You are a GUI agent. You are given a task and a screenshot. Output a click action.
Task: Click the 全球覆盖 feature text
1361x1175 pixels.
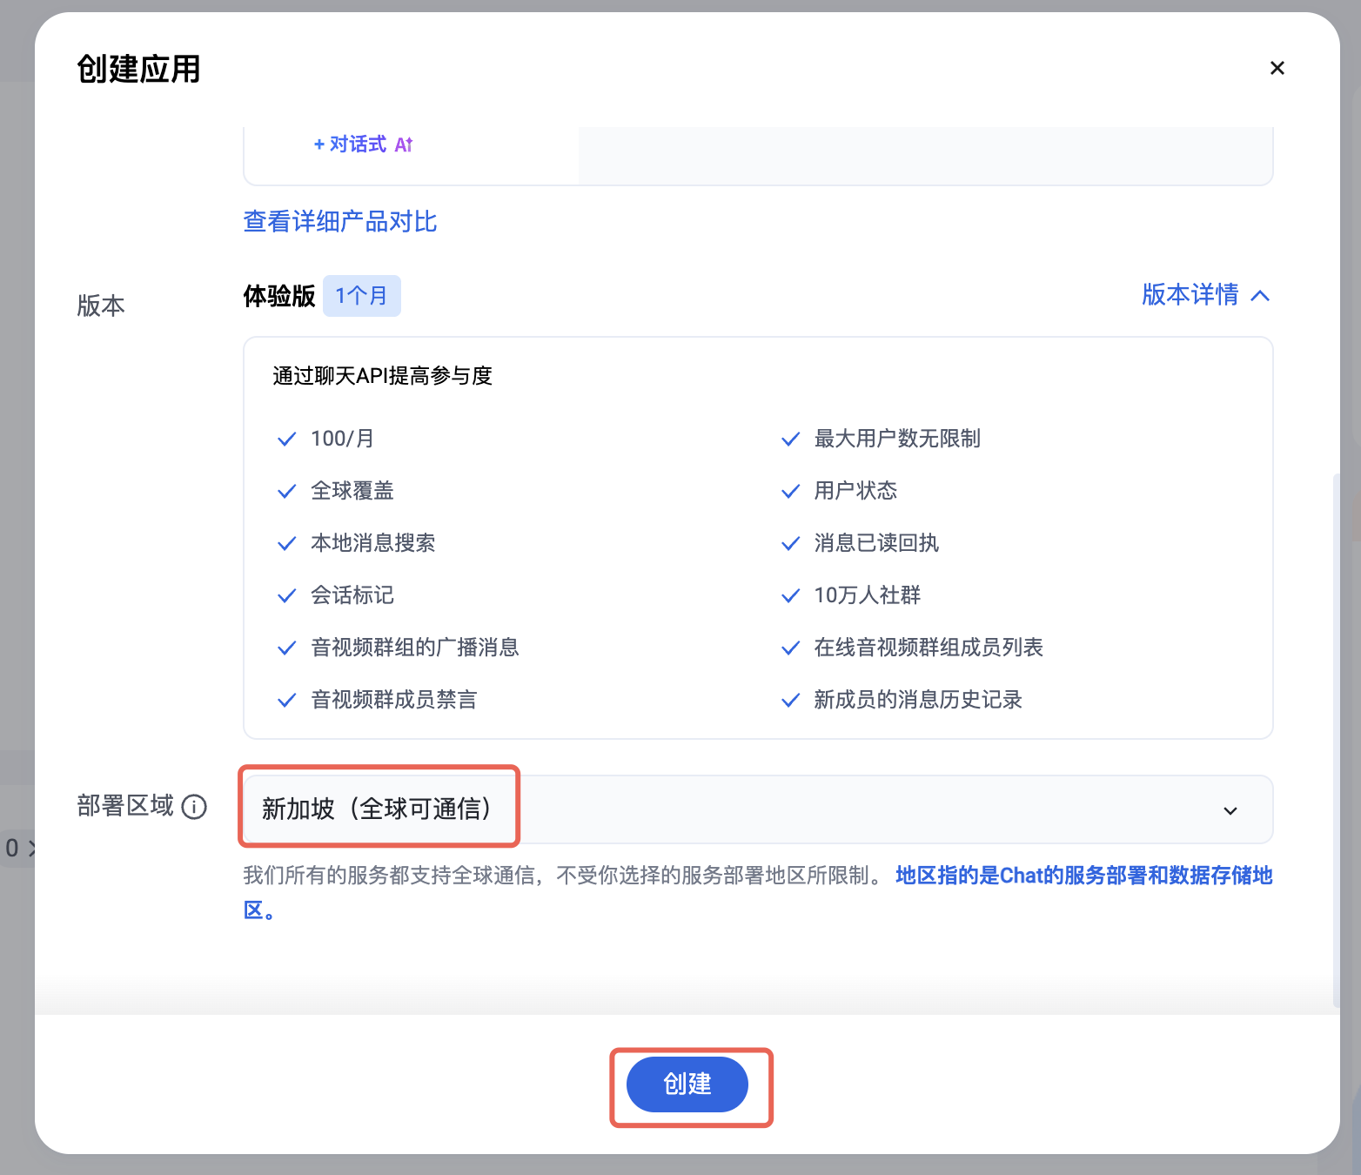pos(352,491)
